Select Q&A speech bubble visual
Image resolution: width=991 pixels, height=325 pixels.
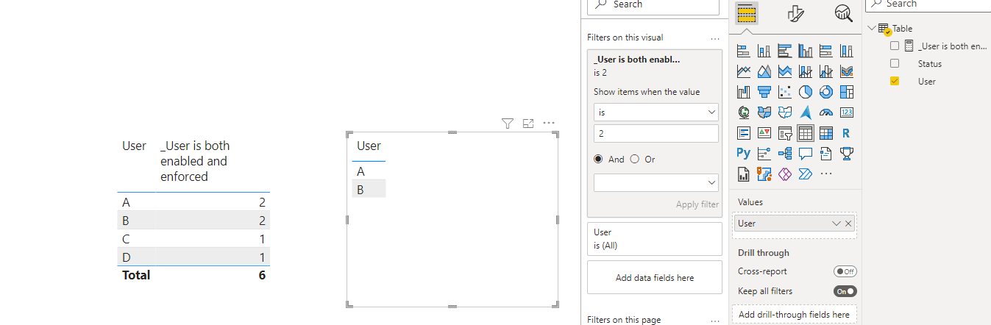pos(806,154)
